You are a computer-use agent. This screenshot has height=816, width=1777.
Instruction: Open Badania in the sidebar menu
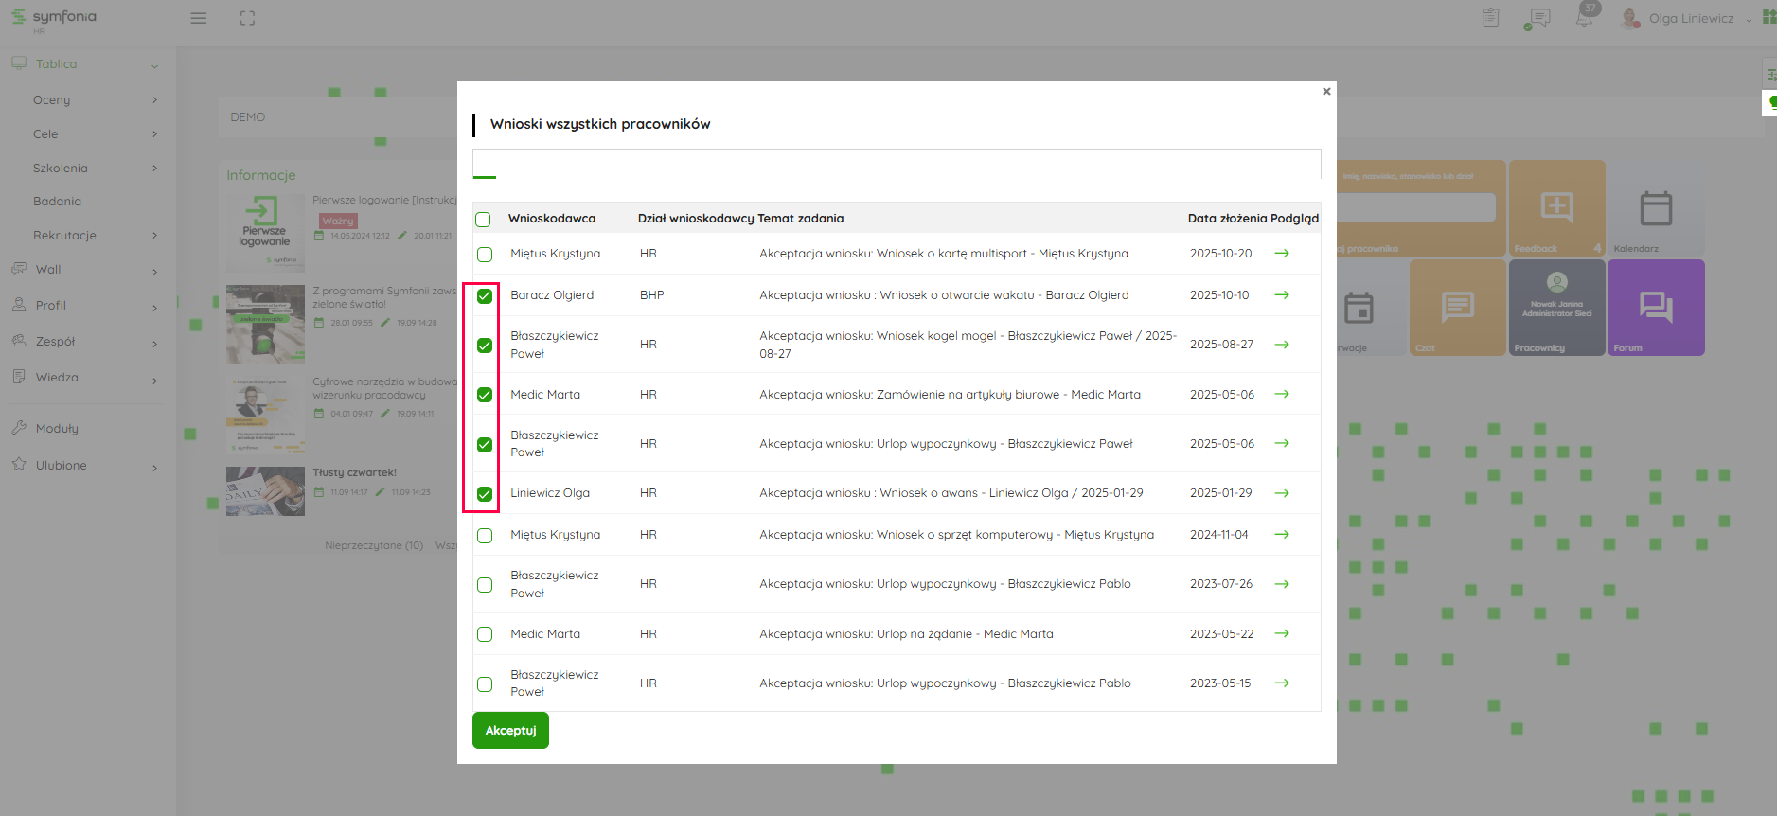click(x=58, y=202)
